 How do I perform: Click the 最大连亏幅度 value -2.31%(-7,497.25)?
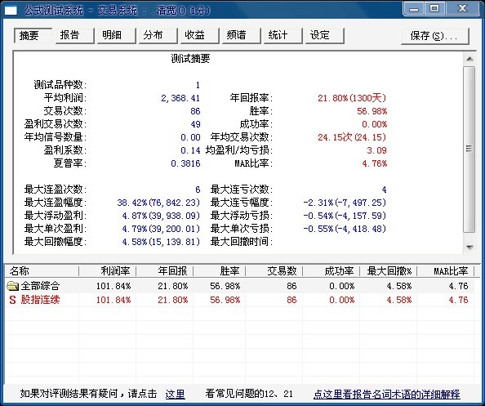[345, 203]
